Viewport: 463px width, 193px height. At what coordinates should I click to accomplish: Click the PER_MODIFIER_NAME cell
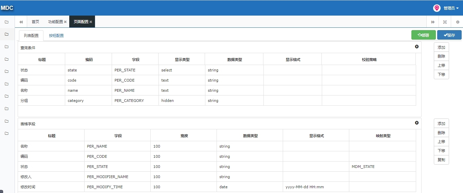point(117,177)
